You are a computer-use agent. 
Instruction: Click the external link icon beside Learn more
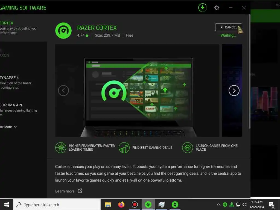[x=80, y=191]
